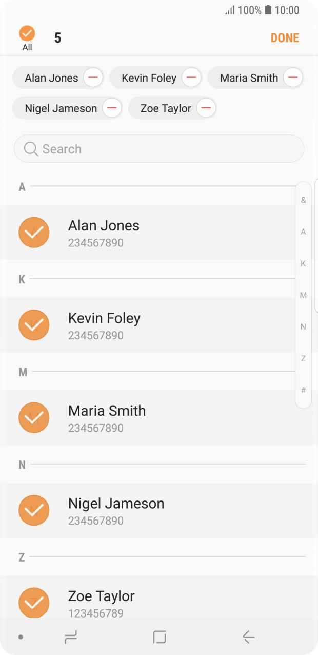Tap the Search contacts field

(159, 149)
